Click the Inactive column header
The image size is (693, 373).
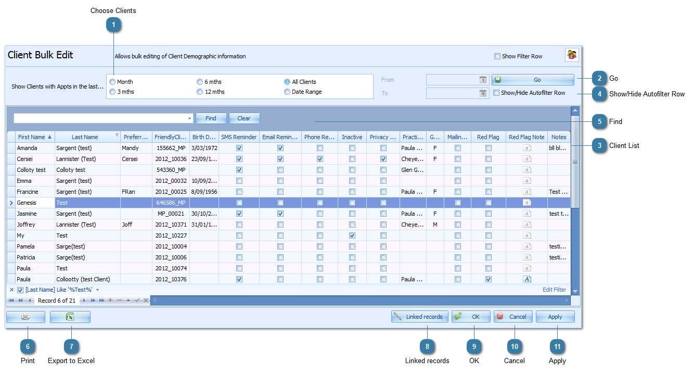click(x=352, y=137)
